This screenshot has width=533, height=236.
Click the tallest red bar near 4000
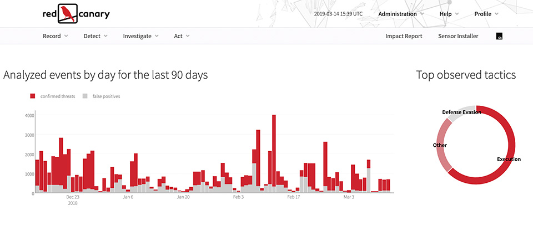tap(274, 150)
